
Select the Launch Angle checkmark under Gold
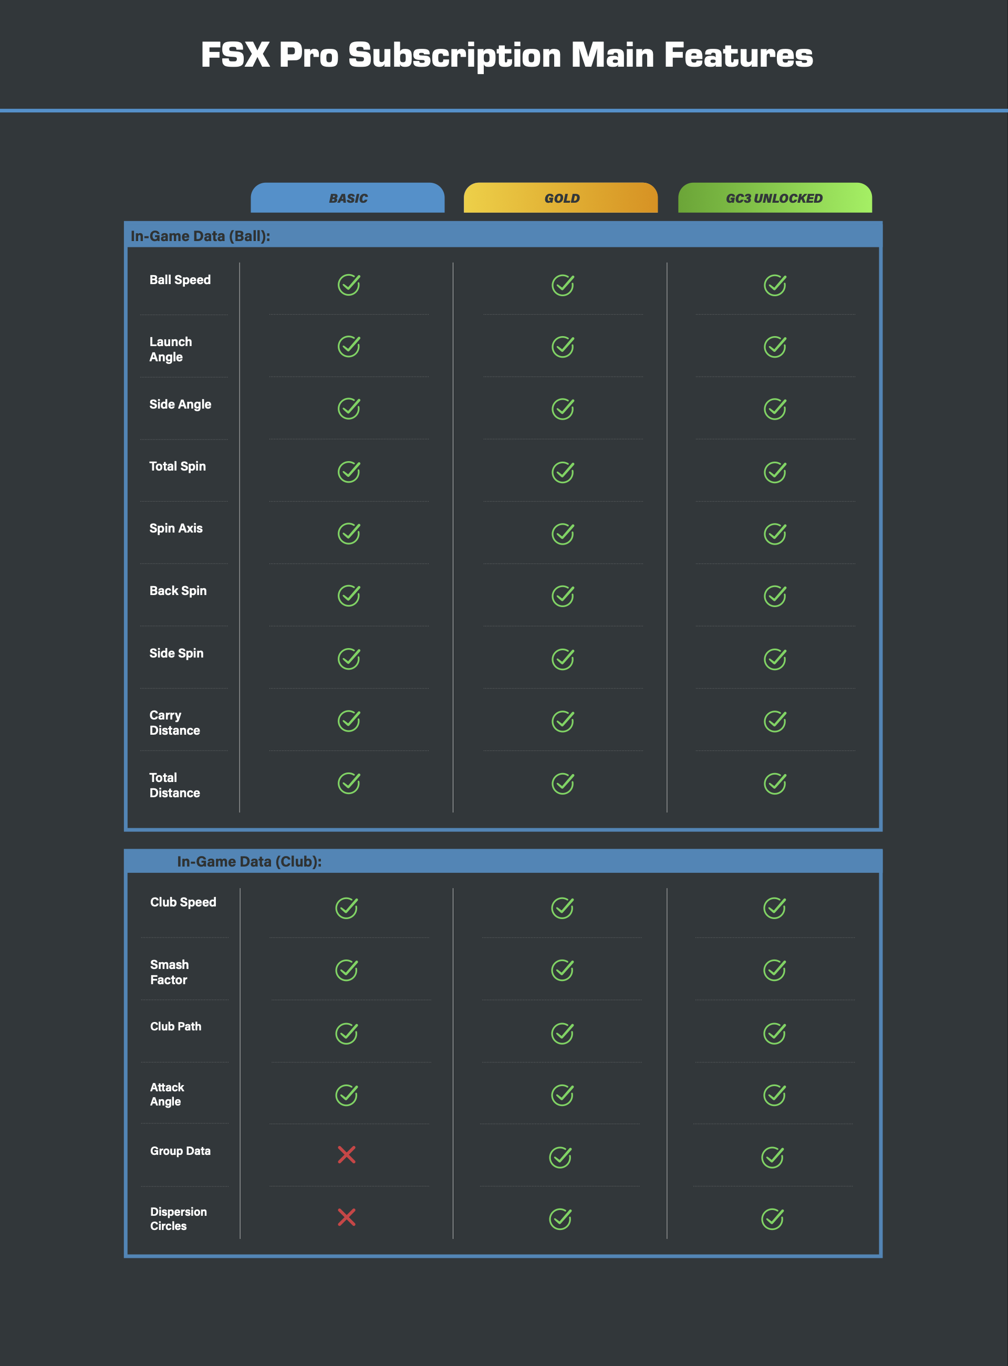point(562,347)
